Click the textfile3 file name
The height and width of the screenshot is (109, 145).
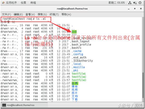click(79, 80)
